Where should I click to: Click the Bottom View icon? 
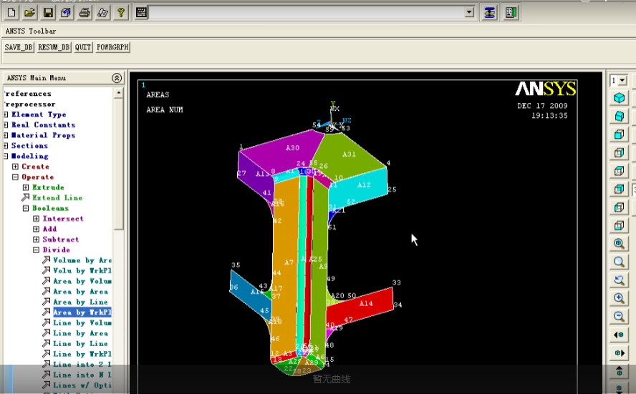[619, 225]
